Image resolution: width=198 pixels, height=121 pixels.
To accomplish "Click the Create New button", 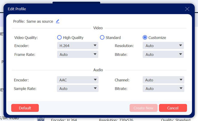I will [x=144, y=108].
